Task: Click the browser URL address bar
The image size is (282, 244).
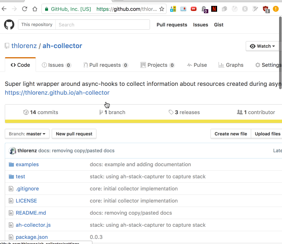Action: click(x=104, y=9)
